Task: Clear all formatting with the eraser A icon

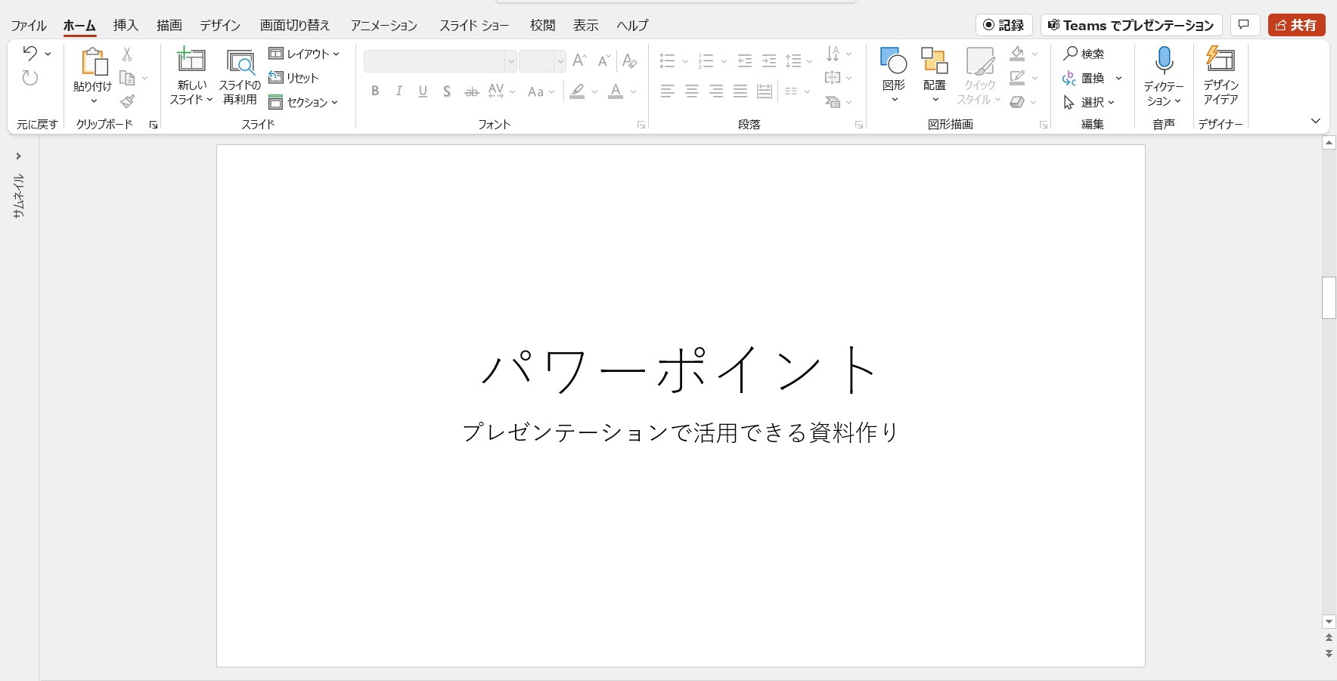Action: pos(630,60)
